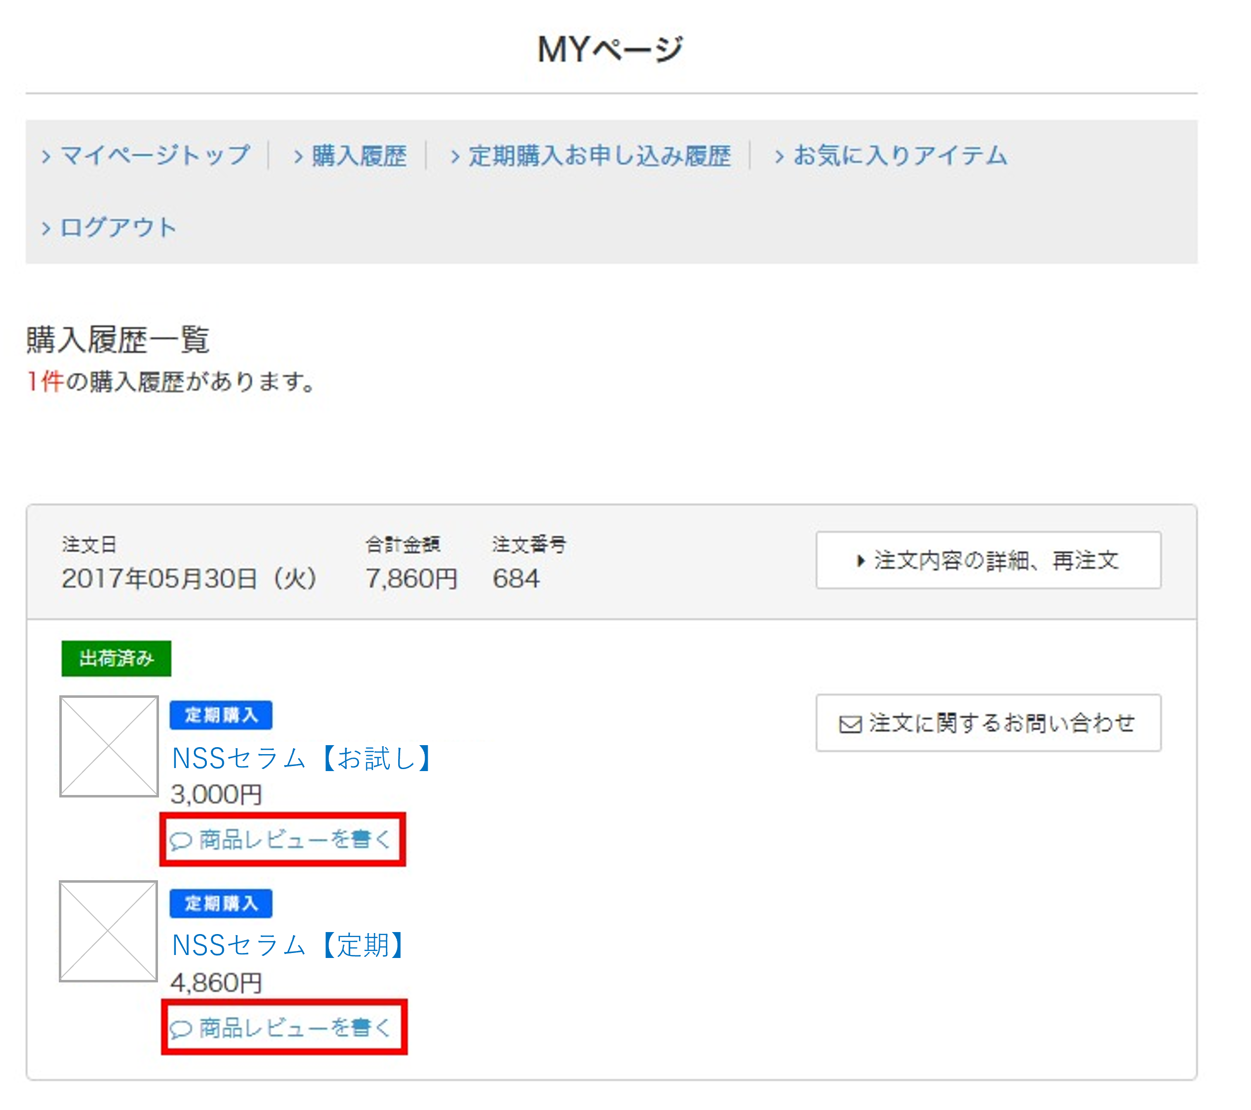1251x1110 pixels.
Task: Click the green 出荷済み status badge
Action: [116, 658]
